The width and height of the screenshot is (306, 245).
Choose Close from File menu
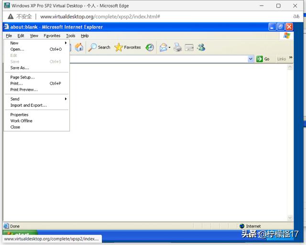tap(37, 127)
